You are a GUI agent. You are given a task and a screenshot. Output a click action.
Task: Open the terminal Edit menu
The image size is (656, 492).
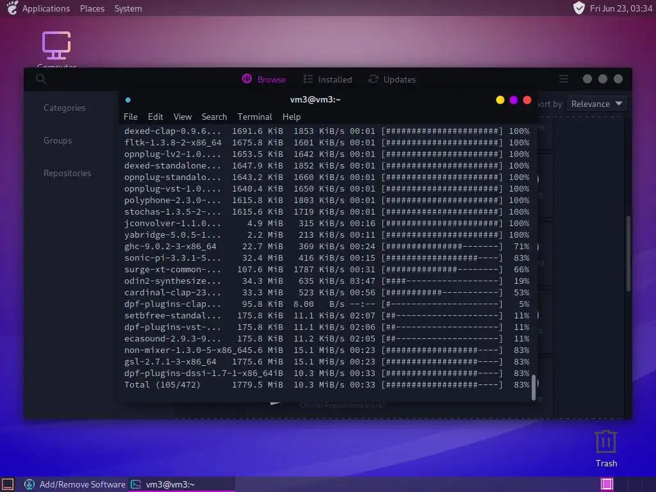coord(155,117)
